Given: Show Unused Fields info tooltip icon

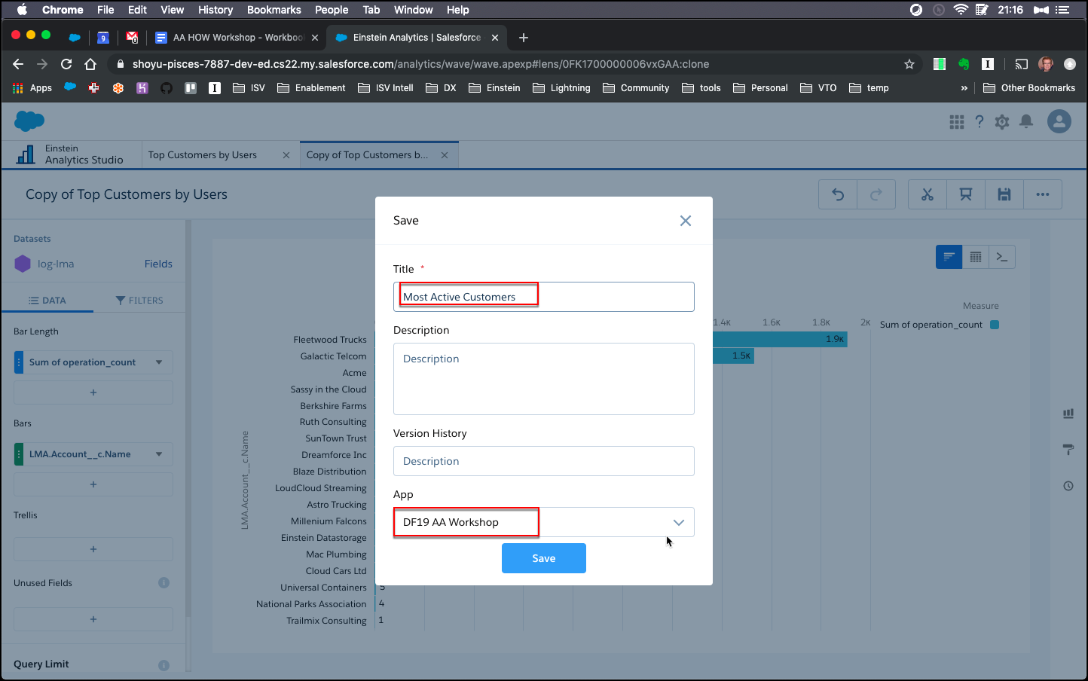Looking at the screenshot, I should pos(164,583).
